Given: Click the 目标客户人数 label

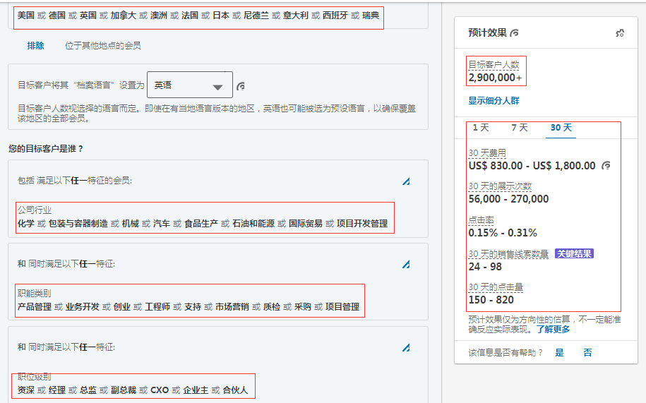Looking at the screenshot, I should pos(494,65).
